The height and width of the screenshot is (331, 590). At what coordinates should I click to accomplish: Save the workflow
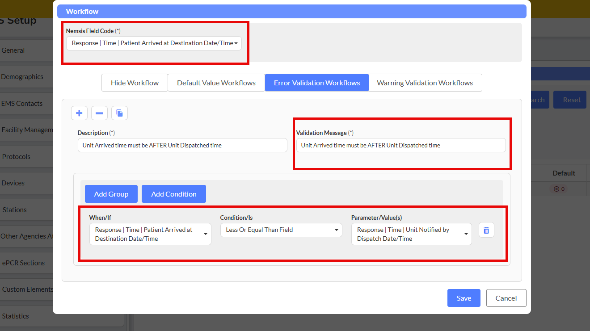(464, 298)
